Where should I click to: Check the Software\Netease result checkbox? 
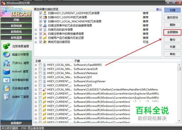tap(40, 73)
